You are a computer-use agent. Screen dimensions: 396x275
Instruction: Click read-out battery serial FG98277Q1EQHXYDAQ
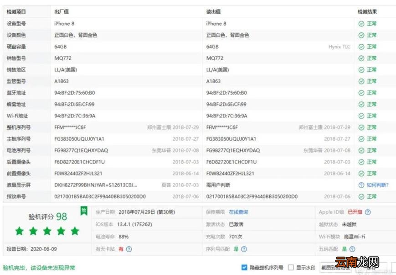point(233,150)
